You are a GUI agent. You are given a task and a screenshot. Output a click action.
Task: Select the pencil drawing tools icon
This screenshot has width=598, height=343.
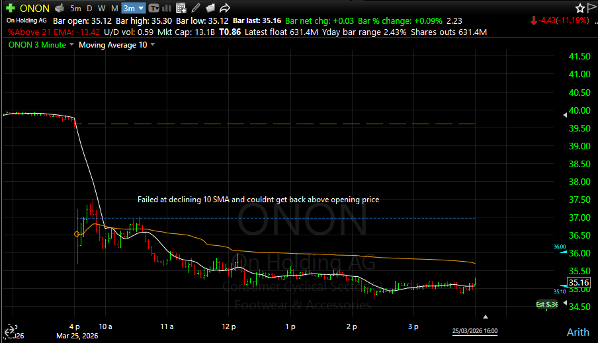coord(196,8)
